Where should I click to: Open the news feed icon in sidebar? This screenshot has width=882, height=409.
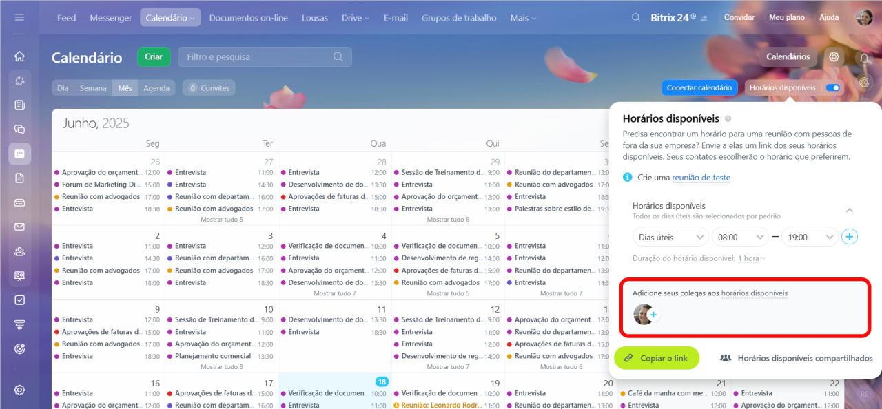[x=19, y=105]
